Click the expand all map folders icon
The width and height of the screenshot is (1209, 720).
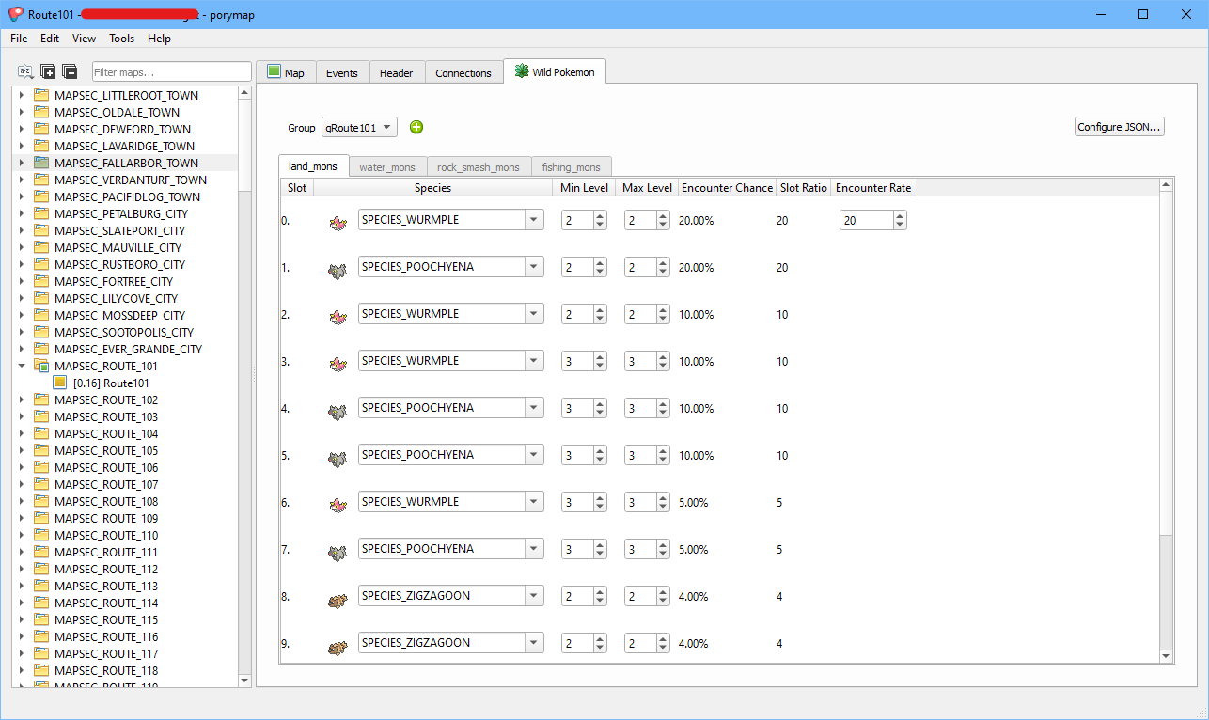[47, 71]
